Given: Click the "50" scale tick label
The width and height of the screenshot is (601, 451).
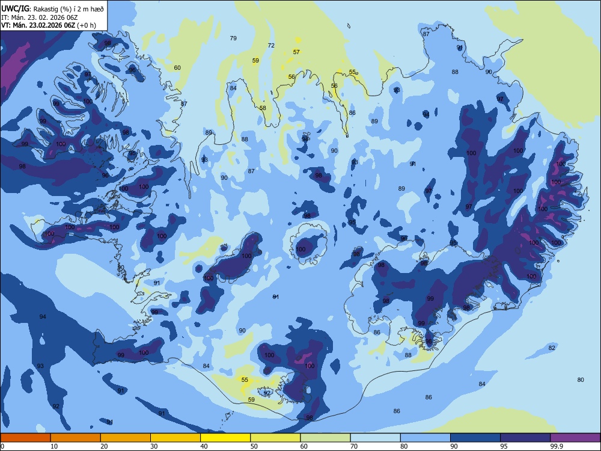Looking at the screenshot, I should pyautogui.click(x=254, y=446).
